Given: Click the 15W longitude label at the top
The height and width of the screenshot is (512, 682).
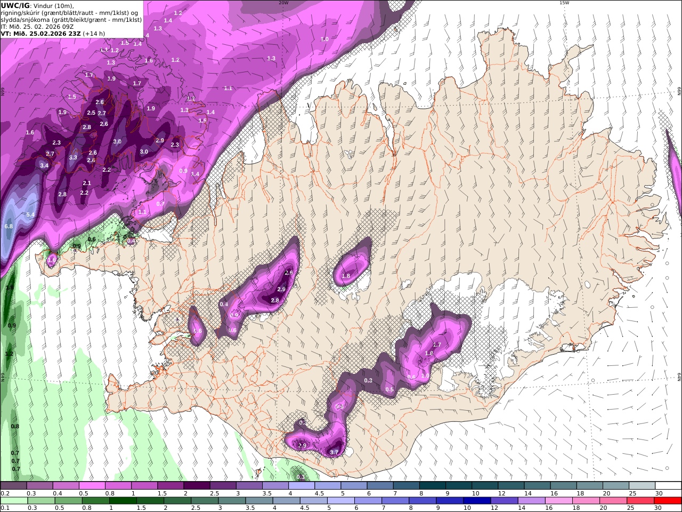Looking at the screenshot, I should coord(564,3).
